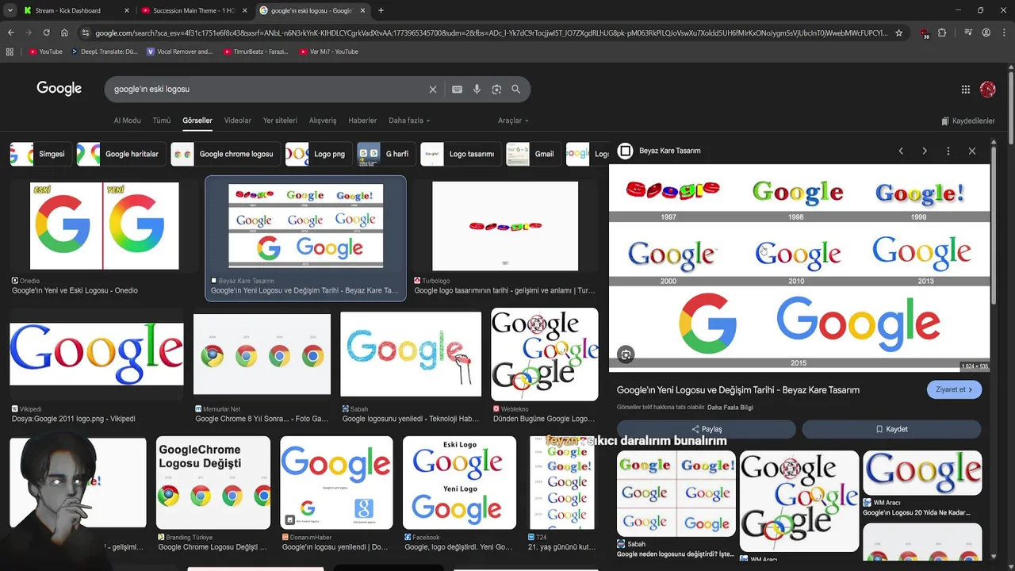Switch to Succession Main Theme tab

194,10
